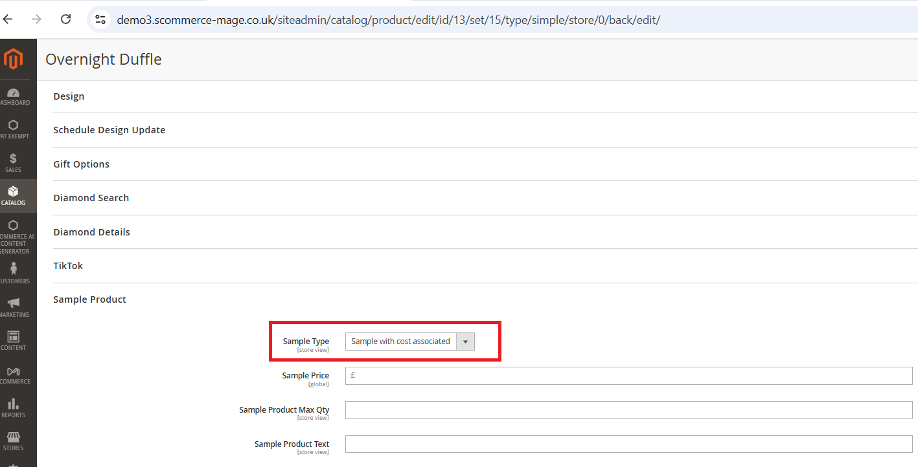
Task: Click the Sample Product Max Qty field
Action: pyautogui.click(x=628, y=410)
